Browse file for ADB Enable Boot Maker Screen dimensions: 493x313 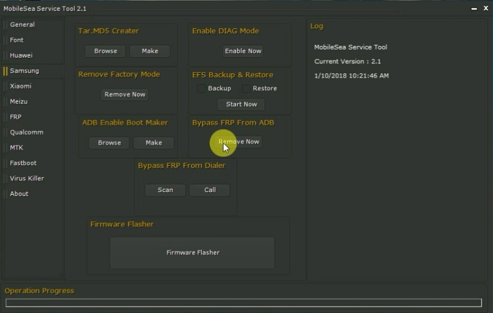(x=109, y=143)
